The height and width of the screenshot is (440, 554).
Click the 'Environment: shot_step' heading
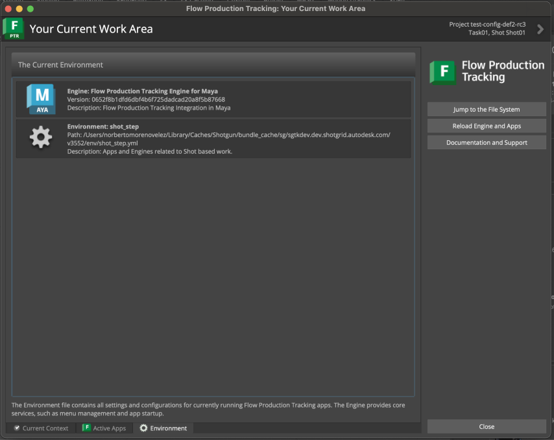[102, 126]
